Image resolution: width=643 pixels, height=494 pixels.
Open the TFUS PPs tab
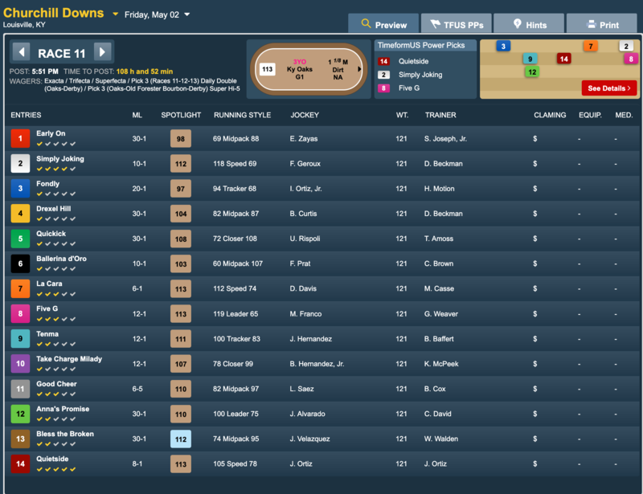457,23
